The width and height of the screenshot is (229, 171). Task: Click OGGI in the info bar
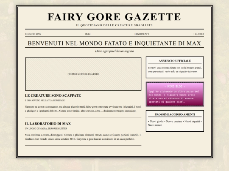[88, 34]
